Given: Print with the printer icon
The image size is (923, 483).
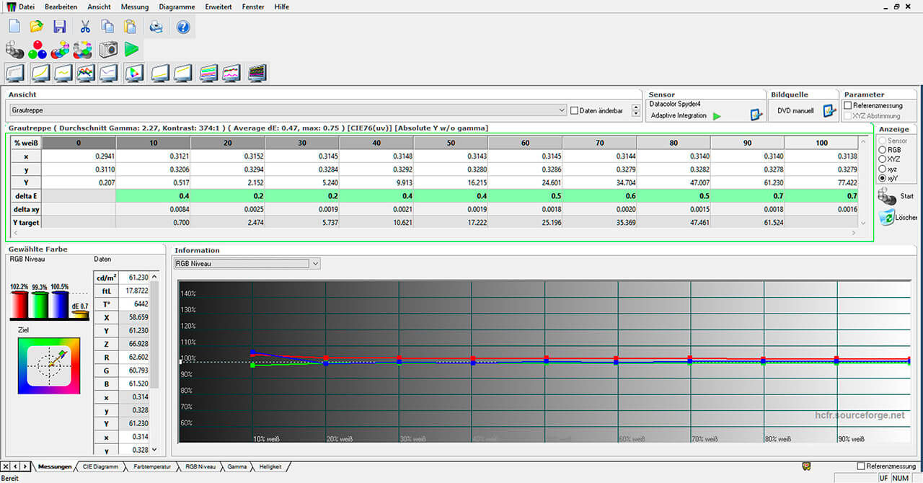Looking at the screenshot, I should click(156, 27).
